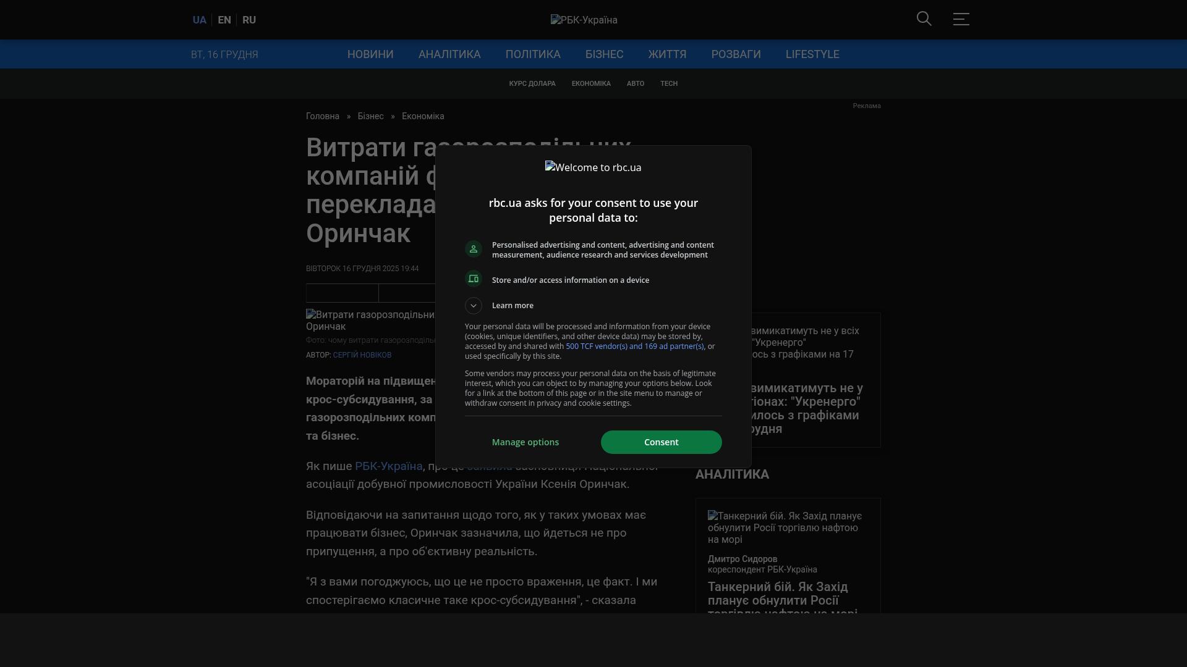Click the search magnifier icon

pyautogui.click(x=924, y=19)
